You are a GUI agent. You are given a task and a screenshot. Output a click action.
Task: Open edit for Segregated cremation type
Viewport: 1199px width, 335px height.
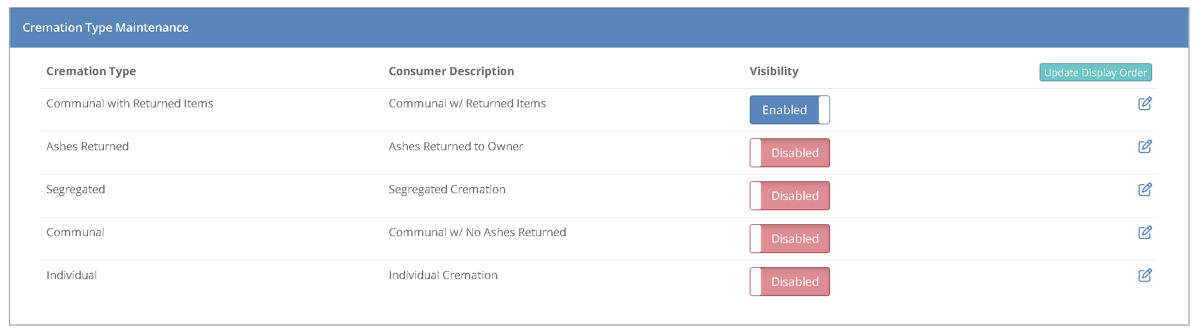[x=1145, y=189]
